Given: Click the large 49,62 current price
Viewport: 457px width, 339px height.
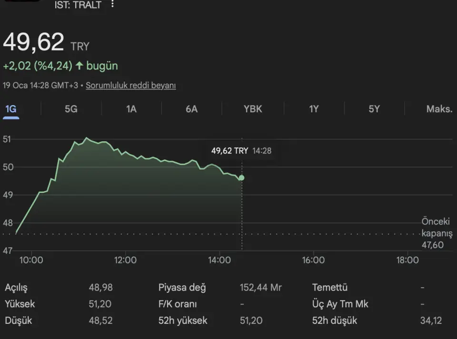Looking at the screenshot, I should [x=33, y=43].
